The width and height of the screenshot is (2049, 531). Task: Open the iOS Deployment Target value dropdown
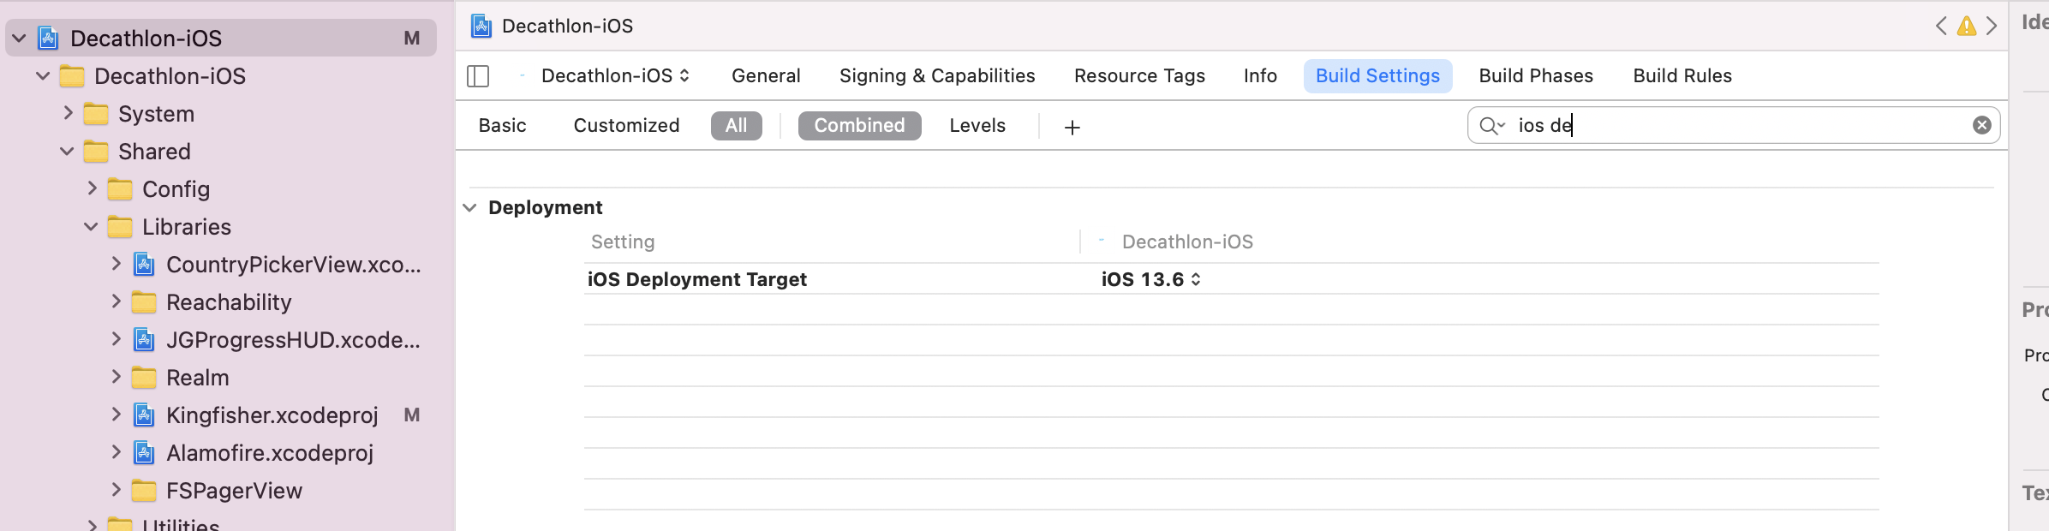click(1198, 279)
